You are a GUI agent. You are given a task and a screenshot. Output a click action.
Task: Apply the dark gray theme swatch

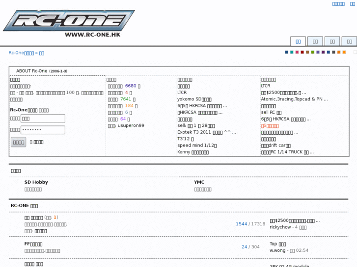334,52
